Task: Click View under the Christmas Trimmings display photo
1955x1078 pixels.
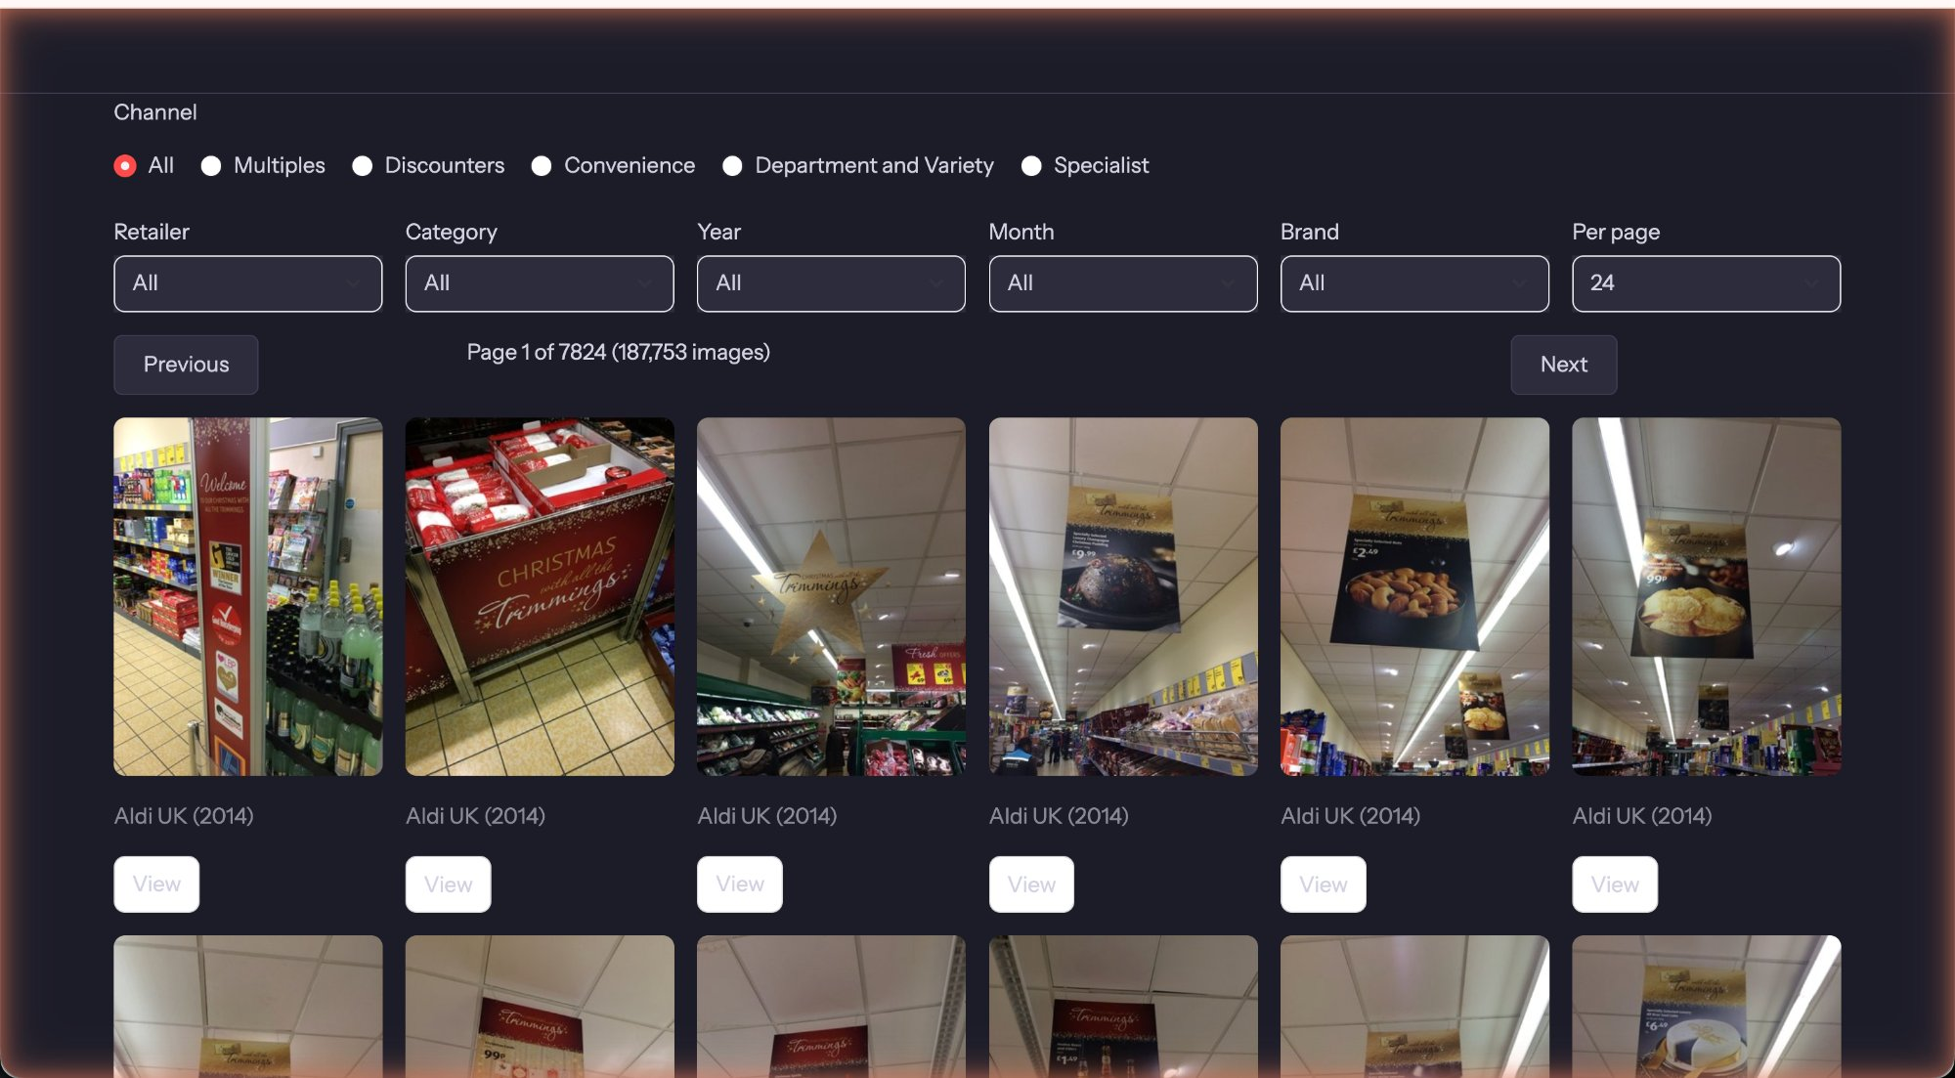Action: coord(448,884)
